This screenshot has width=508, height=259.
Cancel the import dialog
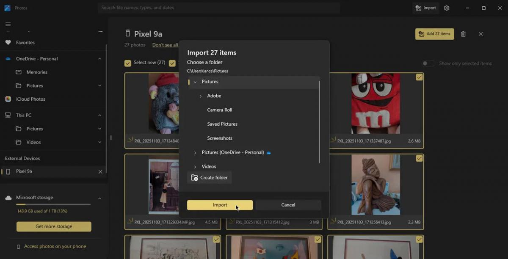[288, 205]
